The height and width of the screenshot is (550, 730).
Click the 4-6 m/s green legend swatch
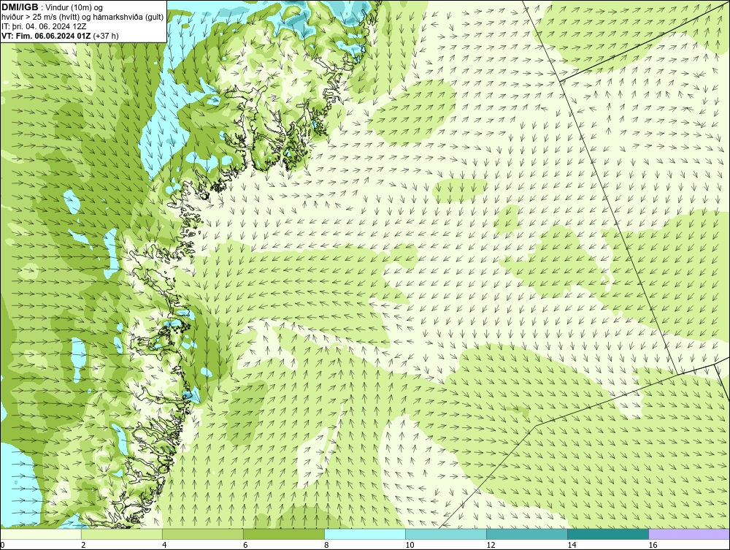point(202,534)
